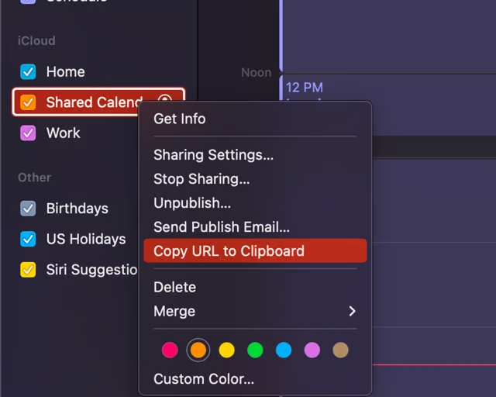496x397 pixels.
Task: Uncheck the Shared Calendar checkbox
Action: [x=28, y=102]
